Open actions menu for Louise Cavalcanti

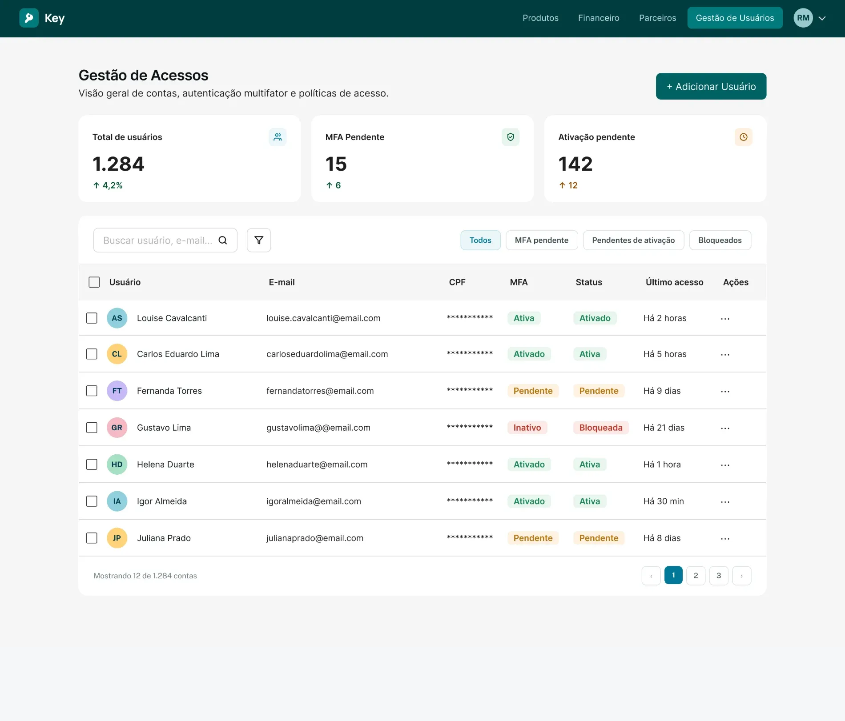click(x=725, y=318)
